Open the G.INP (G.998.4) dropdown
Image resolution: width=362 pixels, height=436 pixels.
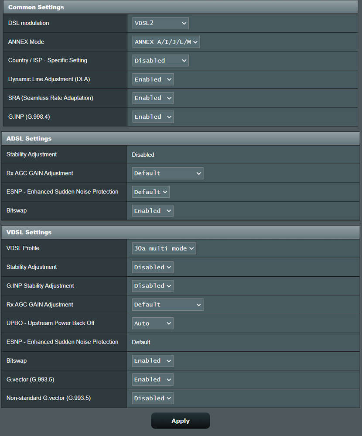tap(153, 117)
